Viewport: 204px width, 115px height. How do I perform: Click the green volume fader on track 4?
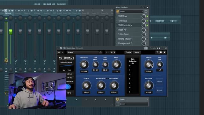(11, 32)
